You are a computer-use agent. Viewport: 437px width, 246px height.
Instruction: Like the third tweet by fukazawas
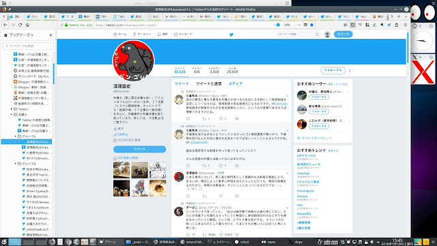pos(221,196)
